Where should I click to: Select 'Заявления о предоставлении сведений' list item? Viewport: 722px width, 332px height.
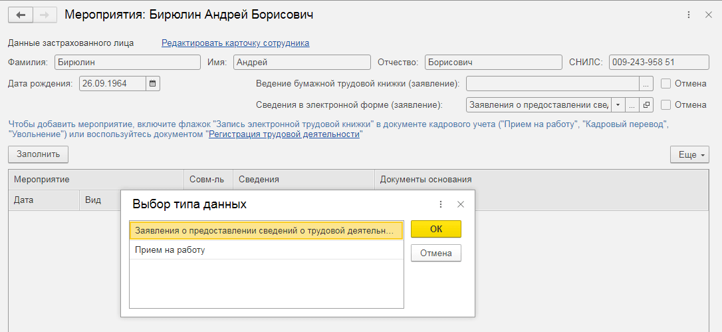pos(266,230)
